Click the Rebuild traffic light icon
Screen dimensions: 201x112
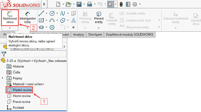coord(121,4)
